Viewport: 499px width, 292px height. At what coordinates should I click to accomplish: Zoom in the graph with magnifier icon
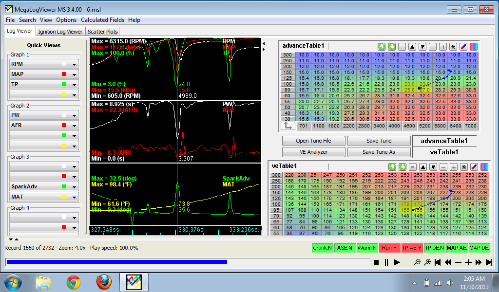pyautogui.click(x=427, y=262)
